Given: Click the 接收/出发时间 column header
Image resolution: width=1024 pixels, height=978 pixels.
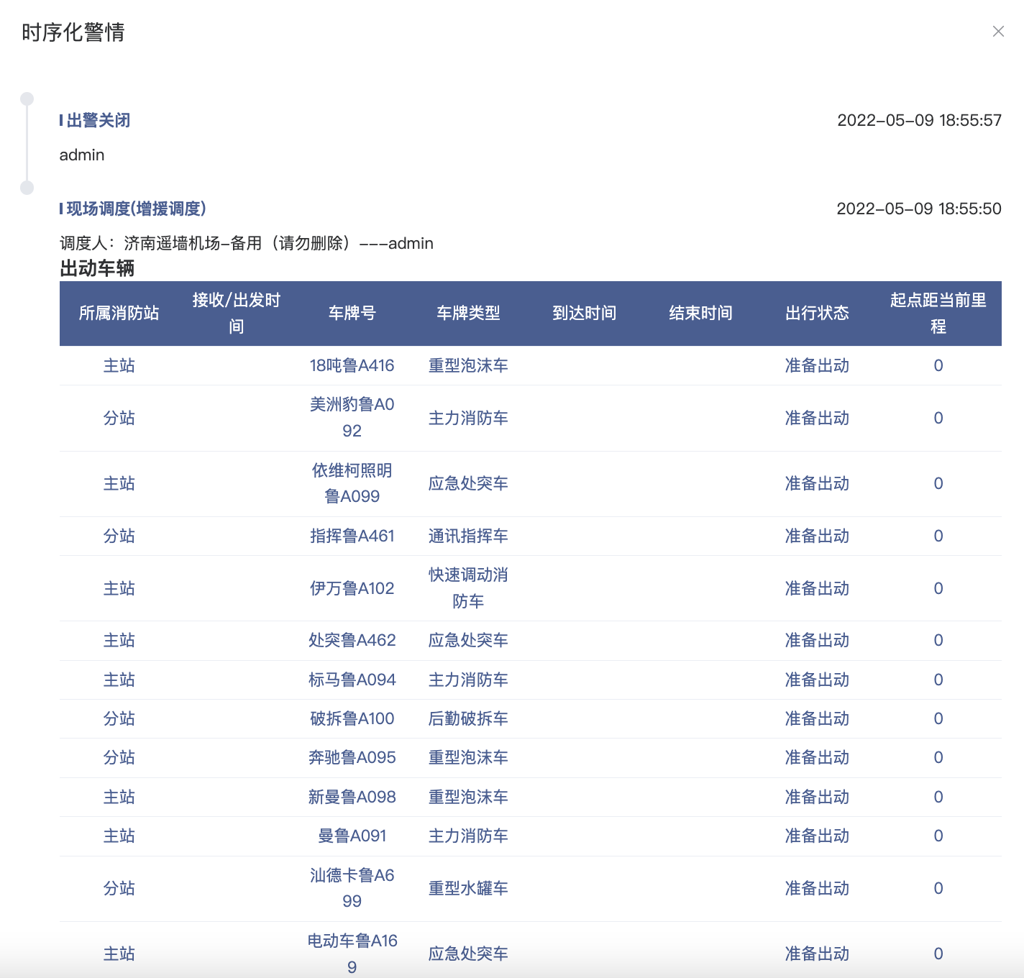Looking at the screenshot, I should 236,313.
